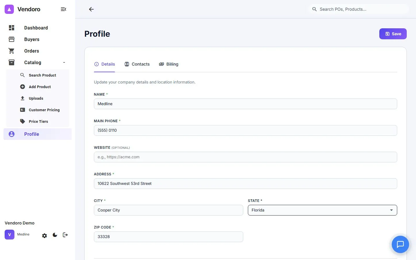
Task: Click the Uploads arrow icon
Action: pyautogui.click(x=23, y=98)
